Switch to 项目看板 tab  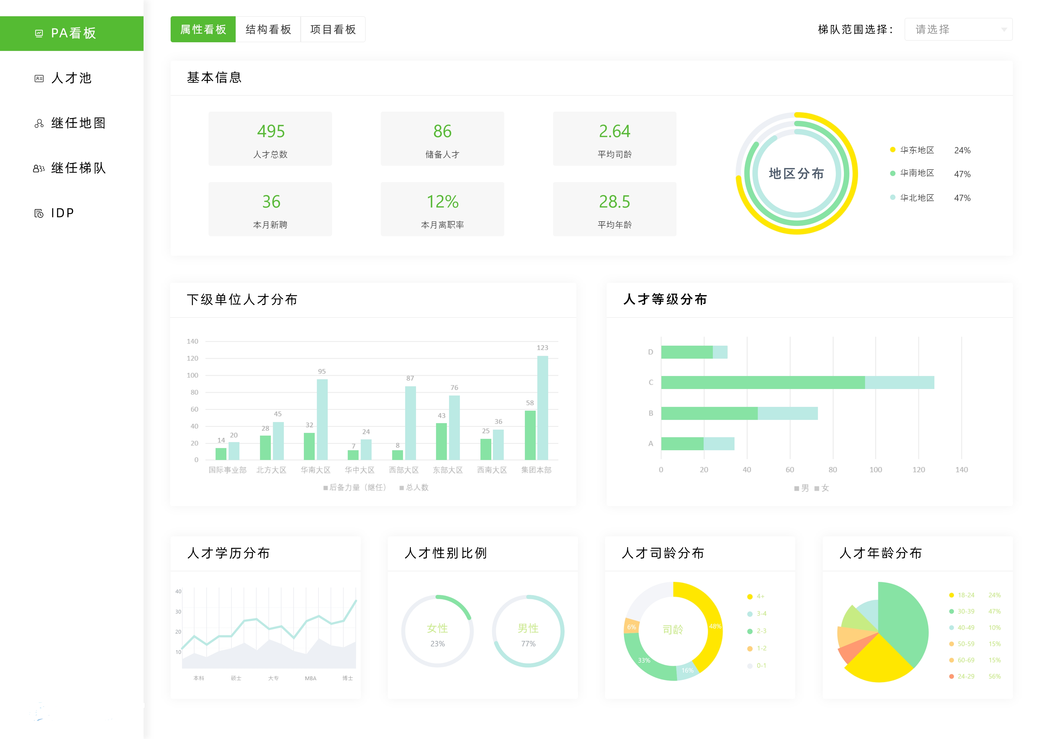(x=333, y=30)
